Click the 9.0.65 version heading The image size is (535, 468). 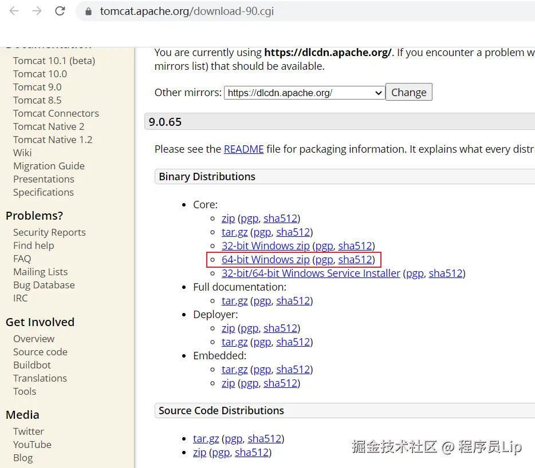click(165, 122)
